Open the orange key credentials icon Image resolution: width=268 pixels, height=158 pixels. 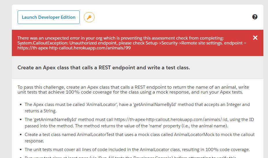89,17
